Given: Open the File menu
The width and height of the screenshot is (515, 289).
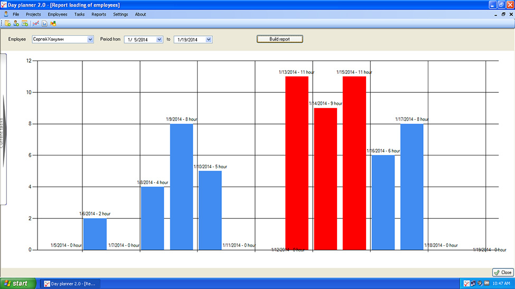Looking at the screenshot, I should [16, 14].
